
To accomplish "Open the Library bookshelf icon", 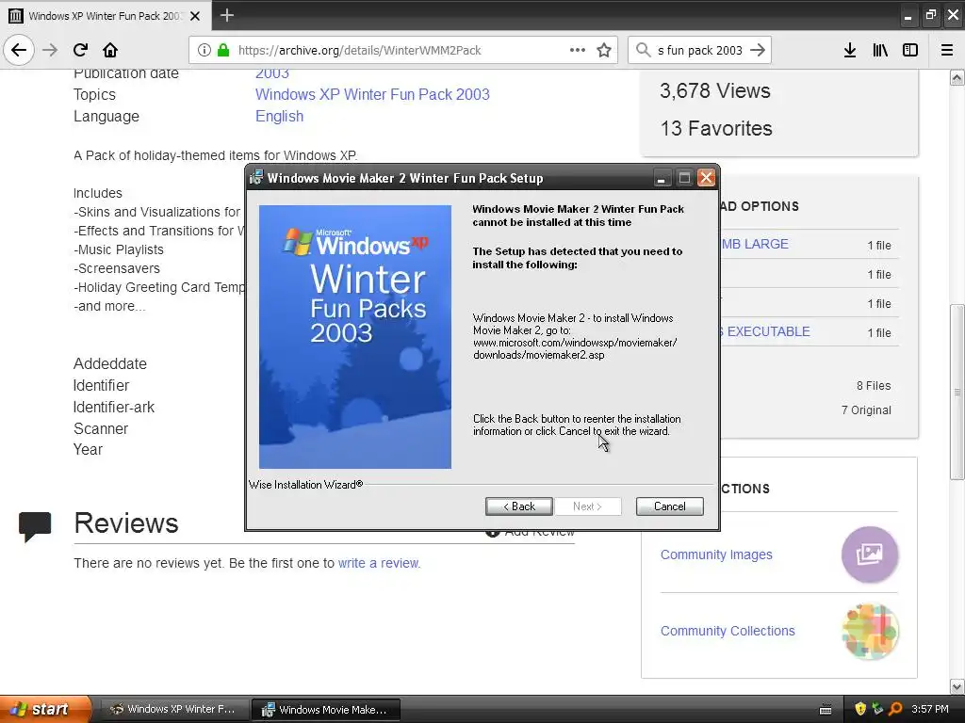I will pyautogui.click(x=880, y=50).
